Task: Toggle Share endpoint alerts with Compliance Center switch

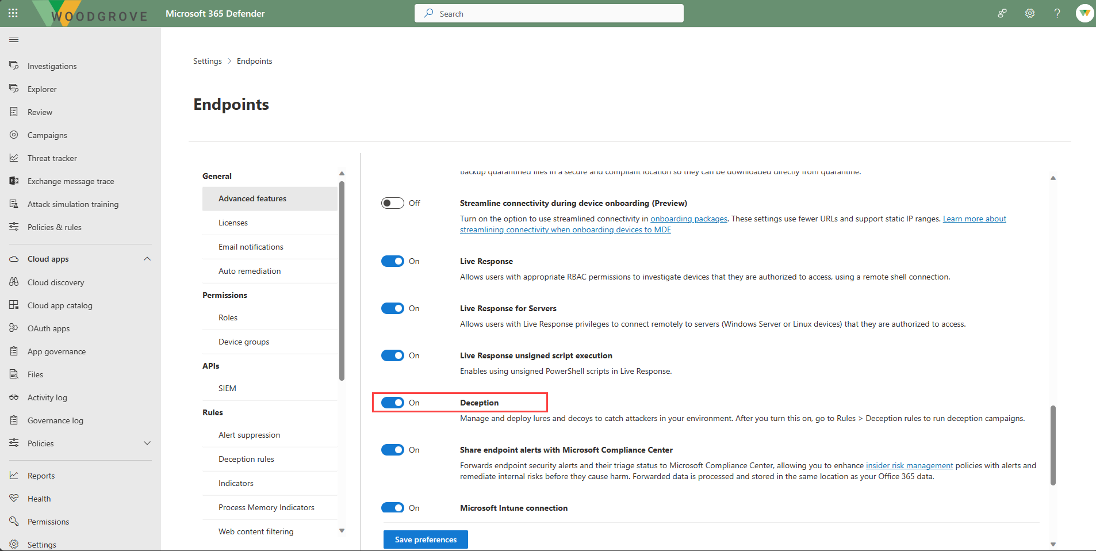Action: point(393,450)
